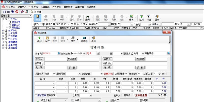This screenshot has height=102, width=204.
Task: Click the 目录树 toolbar button
Action: (x=36, y=12)
